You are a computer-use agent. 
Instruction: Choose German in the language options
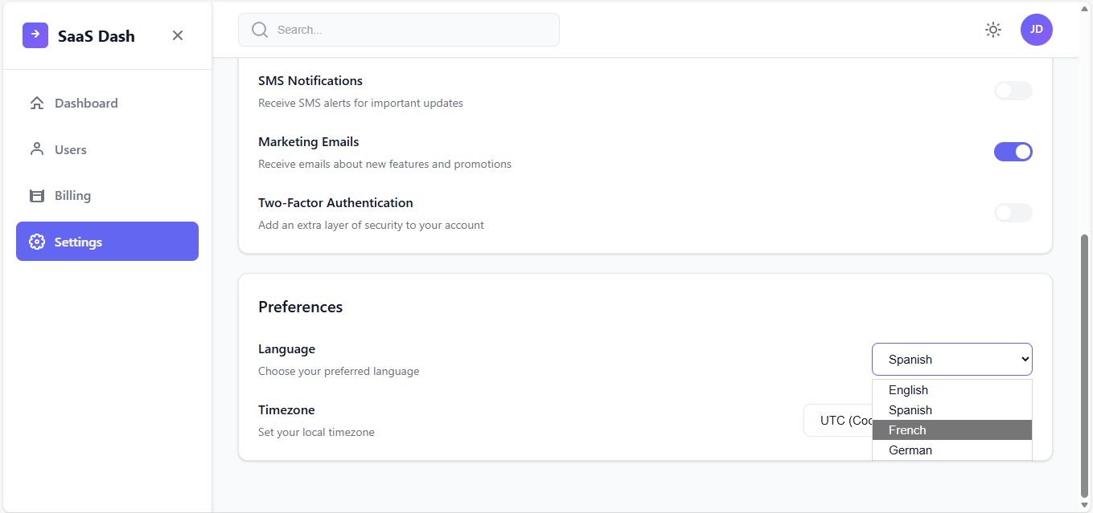910,450
